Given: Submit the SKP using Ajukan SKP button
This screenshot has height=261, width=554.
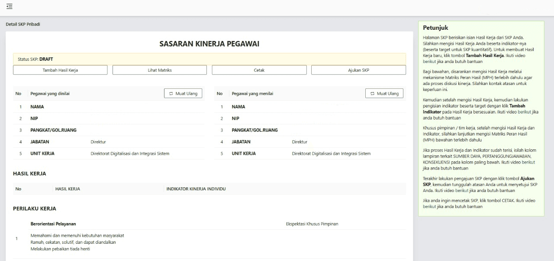Looking at the screenshot, I should tap(358, 69).
